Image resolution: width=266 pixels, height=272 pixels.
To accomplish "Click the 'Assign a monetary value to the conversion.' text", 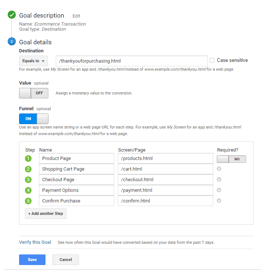I will pos(94,93).
